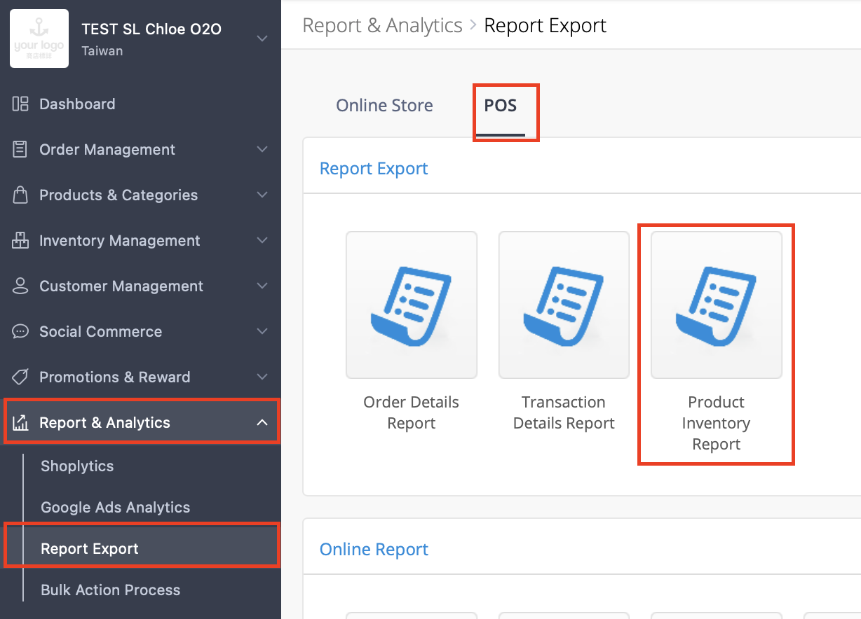
Task: Click the Dashboard sidebar icon
Action: (20, 104)
